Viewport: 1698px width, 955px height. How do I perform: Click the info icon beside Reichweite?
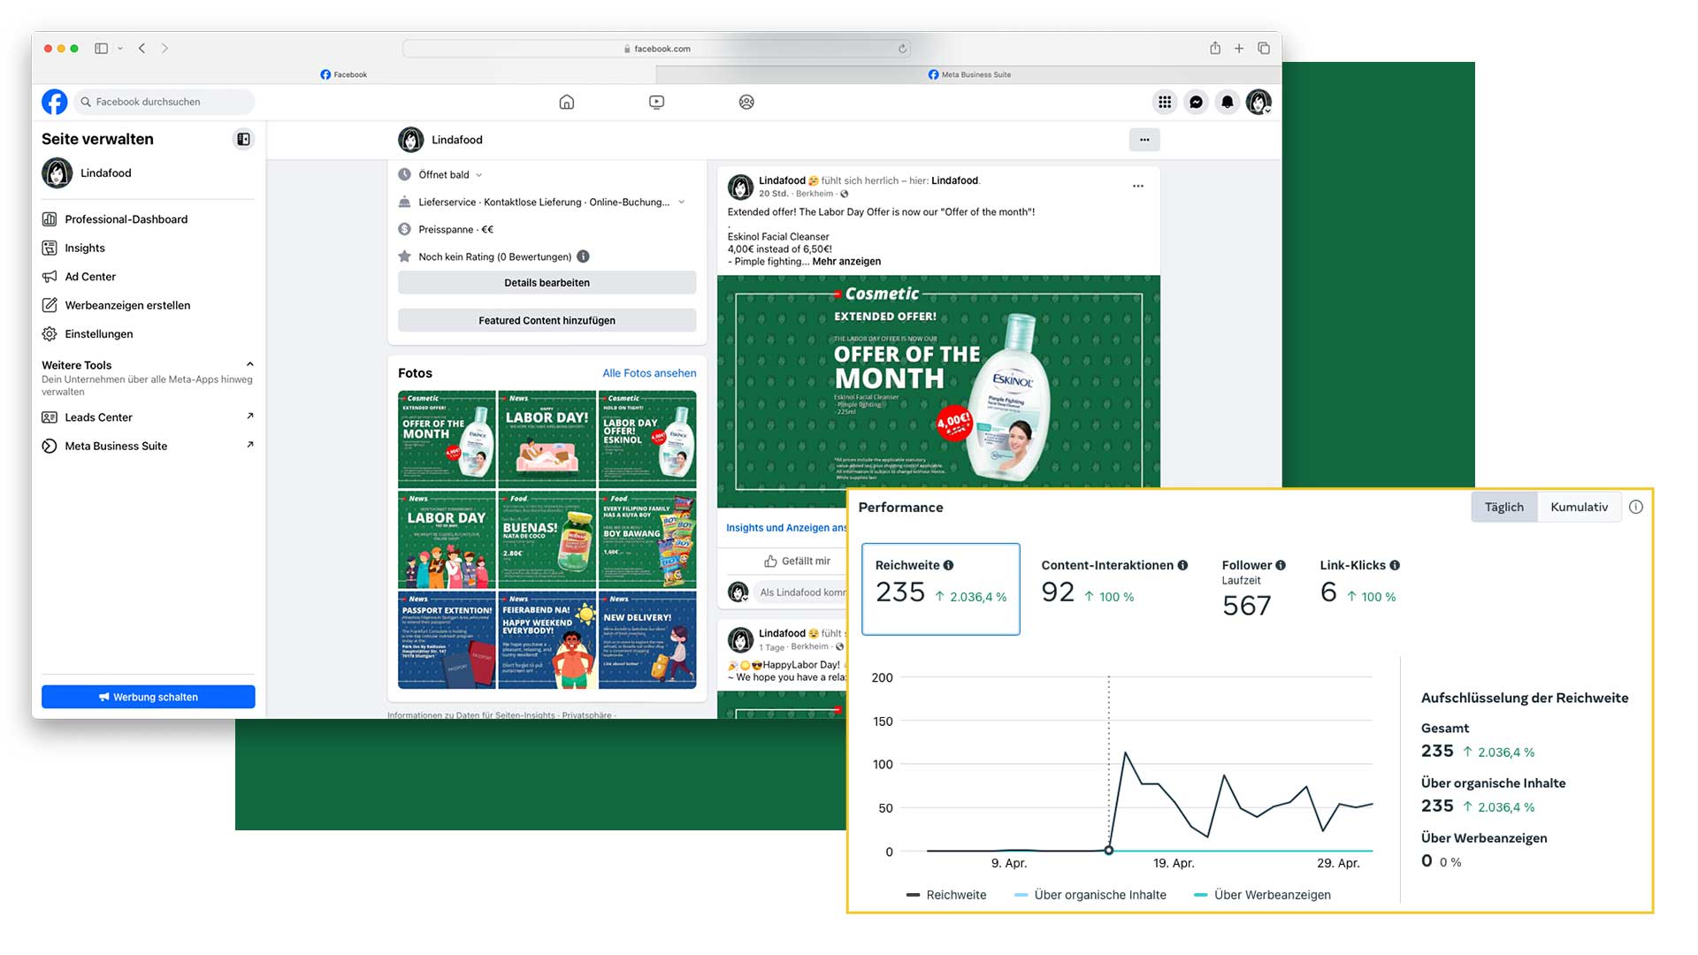[x=948, y=565]
